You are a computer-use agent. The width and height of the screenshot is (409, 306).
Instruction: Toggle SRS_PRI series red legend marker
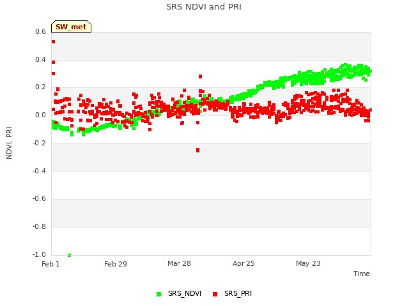click(x=215, y=294)
